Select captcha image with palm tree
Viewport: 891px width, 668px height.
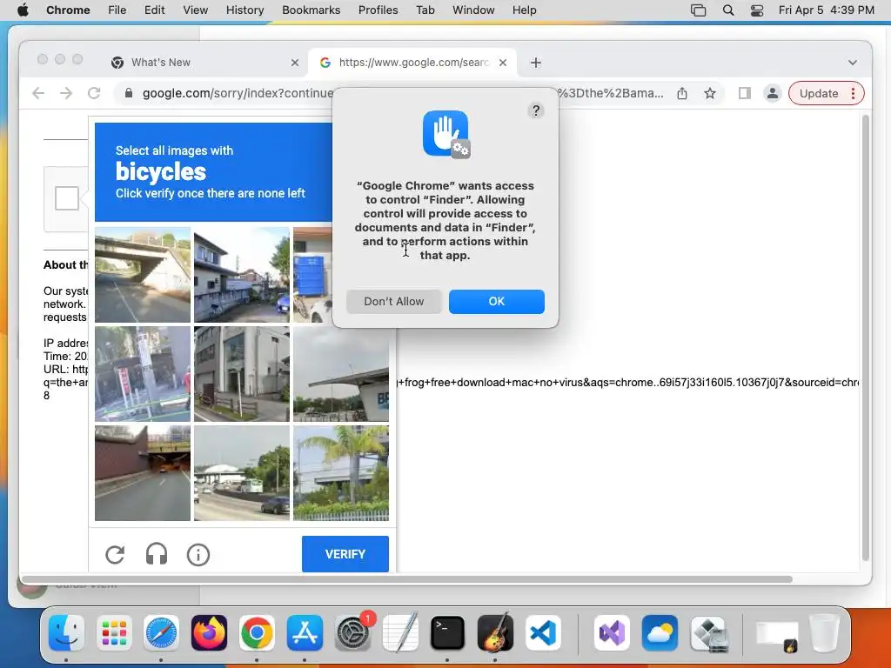click(341, 472)
